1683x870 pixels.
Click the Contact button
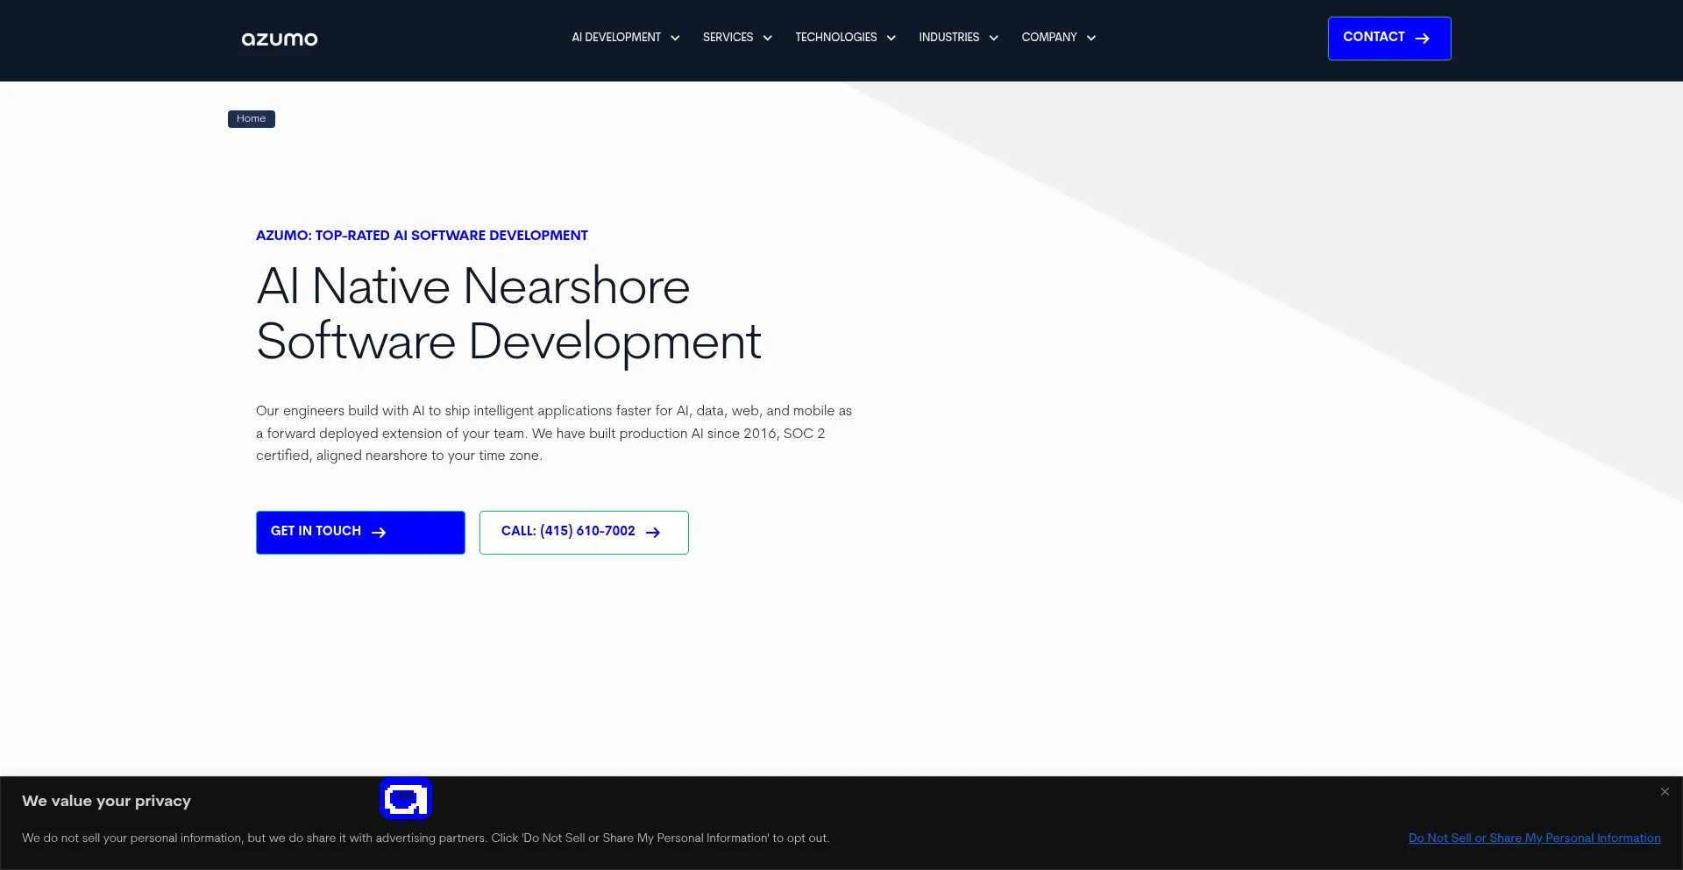[x=1389, y=39]
